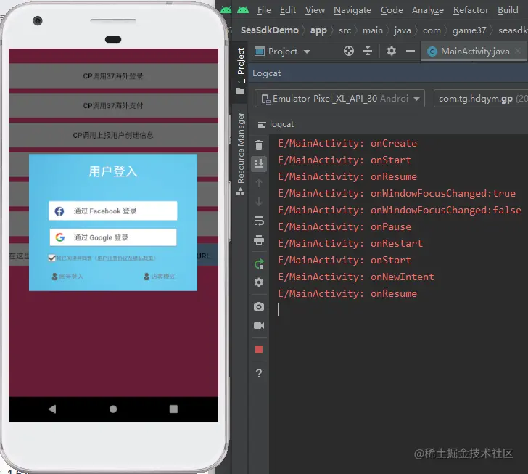Viewport: 528px width, 474px height.
Task: Click the onWindowFocusChanged:false log line
Action: click(x=400, y=210)
